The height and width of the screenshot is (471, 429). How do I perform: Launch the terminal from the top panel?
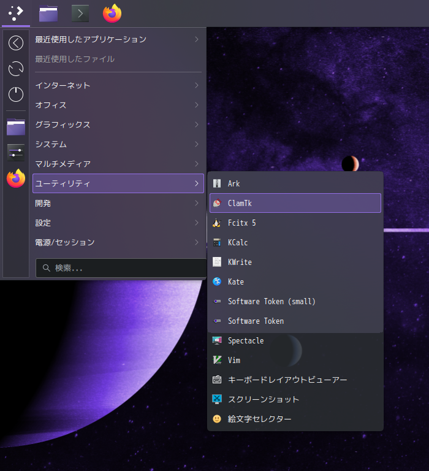tap(80, 13)
